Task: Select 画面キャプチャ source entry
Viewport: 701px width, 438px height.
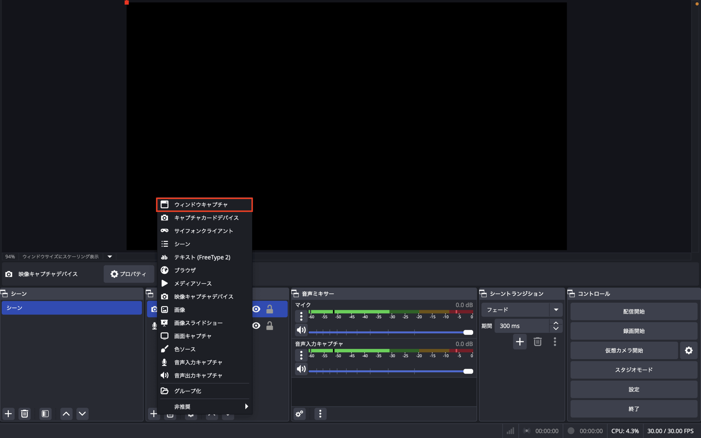Action: 205,336
